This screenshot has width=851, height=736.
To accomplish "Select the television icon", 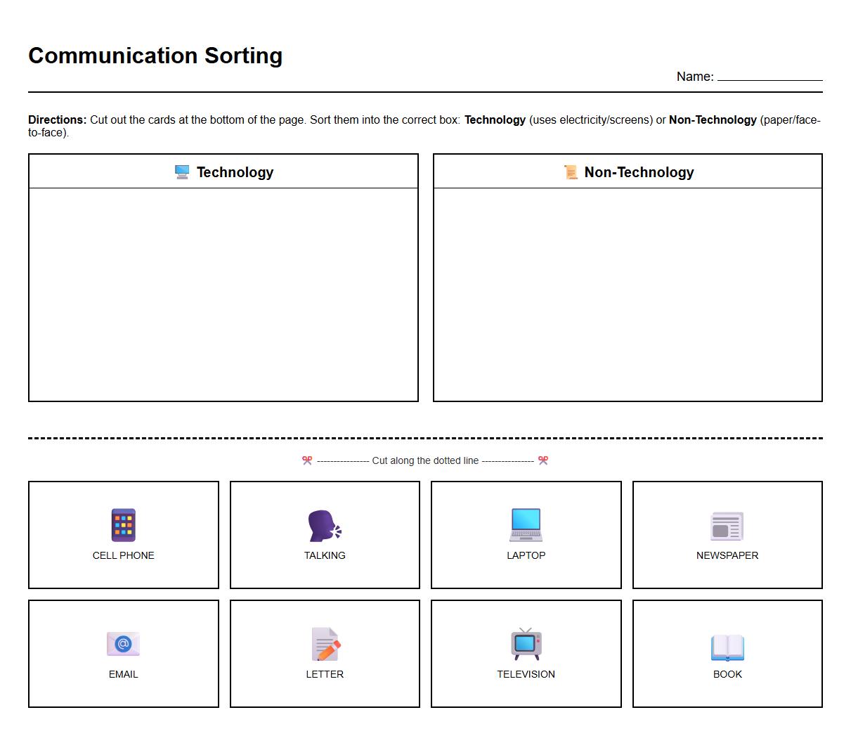I will pyautogui.click(x=526, y=643).
